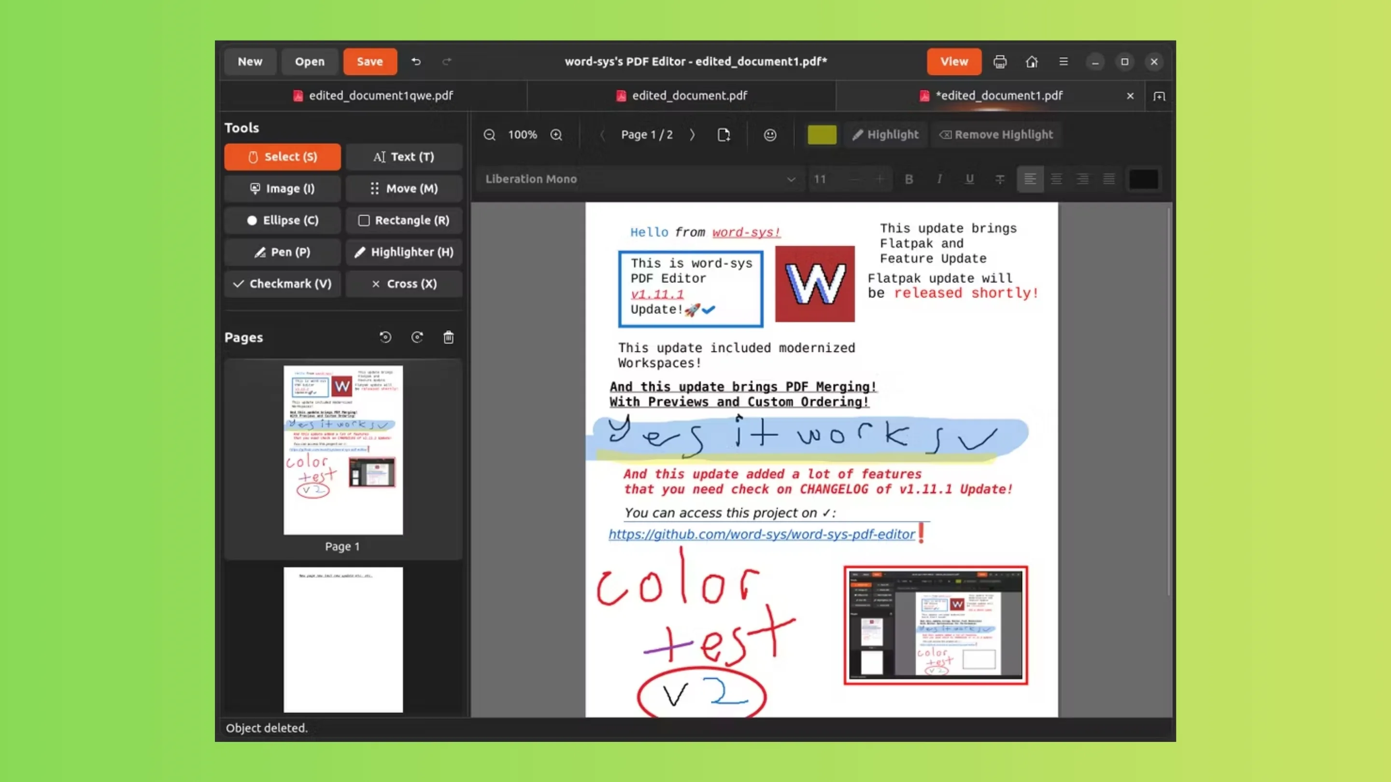This screenshot has width=1391, height=782.
Task: Toggle italic formatting
Action: (939, 179)
